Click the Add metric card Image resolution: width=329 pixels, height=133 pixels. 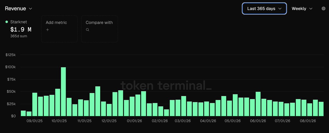(x=59, y=29)
